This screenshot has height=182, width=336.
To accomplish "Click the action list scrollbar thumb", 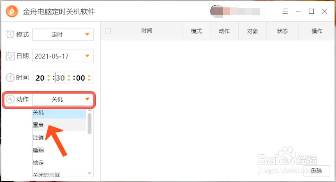I will pos(89,124).
